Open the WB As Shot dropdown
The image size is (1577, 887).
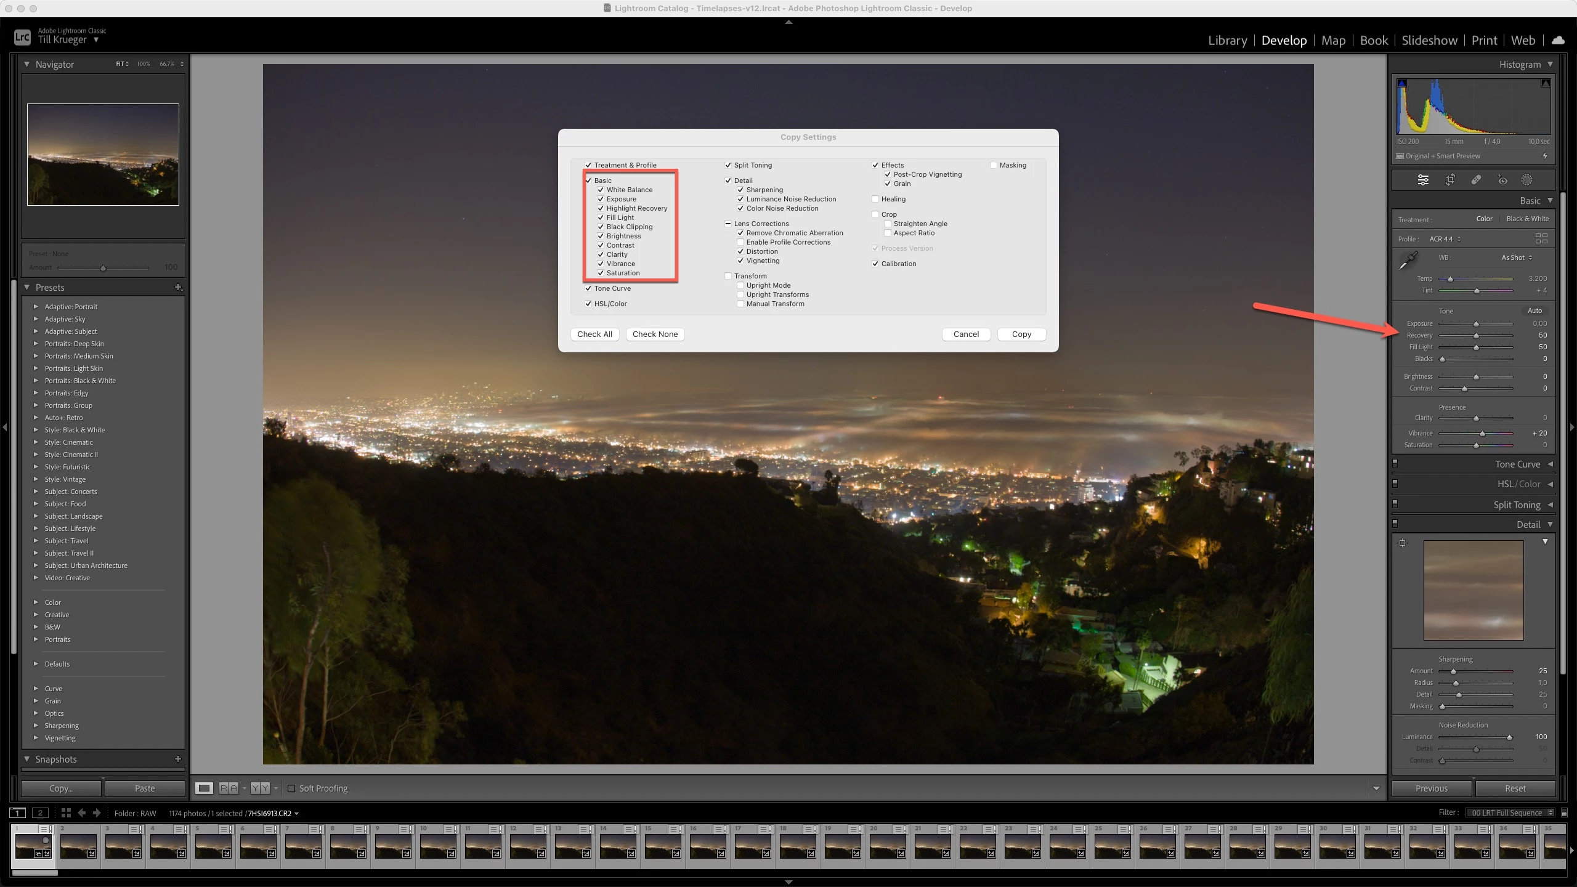(1516, 257)
